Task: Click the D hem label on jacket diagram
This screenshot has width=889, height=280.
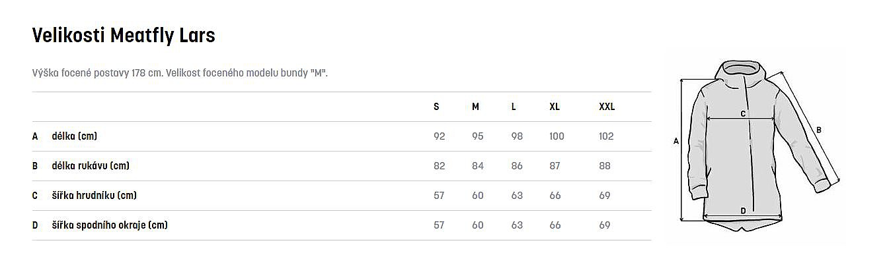Action: [743, 211]
